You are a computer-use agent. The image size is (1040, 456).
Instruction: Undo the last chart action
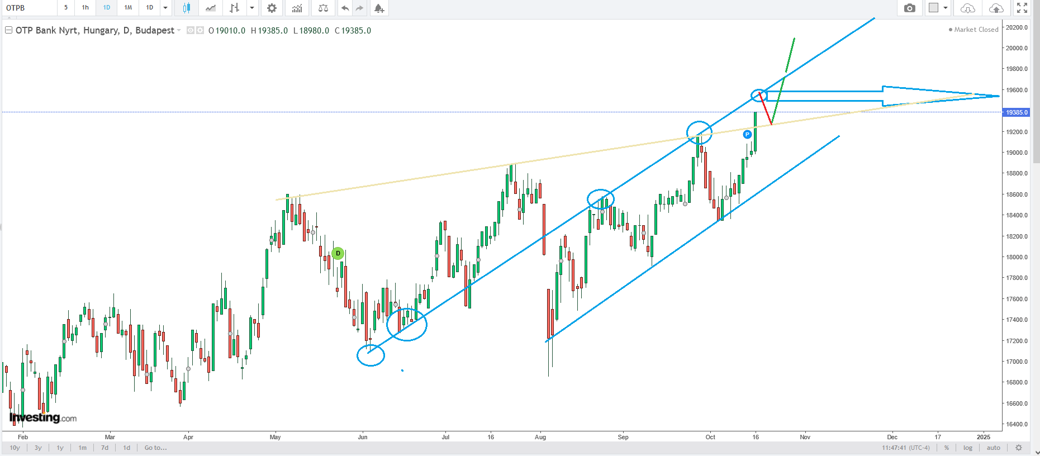tap(345, 8)
